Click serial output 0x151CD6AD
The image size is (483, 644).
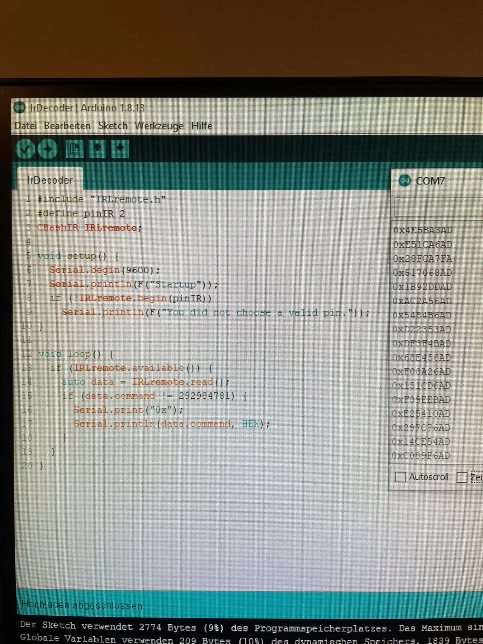(x=421, y=385)
